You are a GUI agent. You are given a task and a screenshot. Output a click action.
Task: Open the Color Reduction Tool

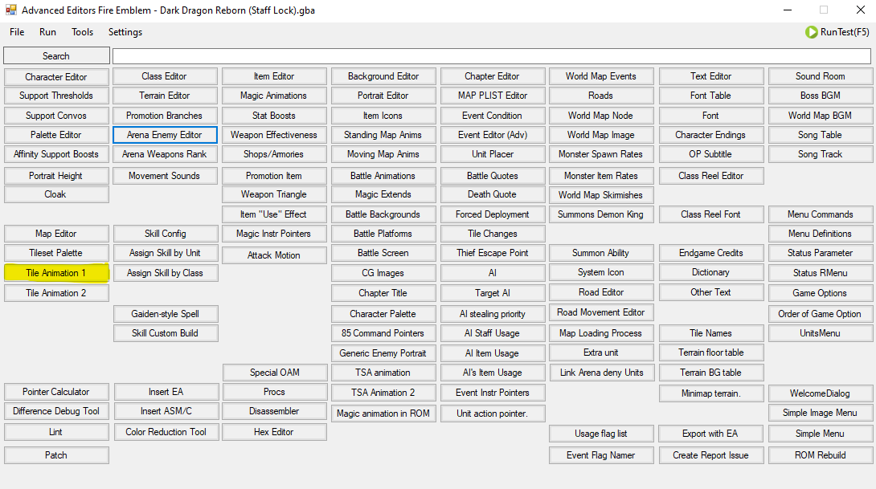(166, 432)
